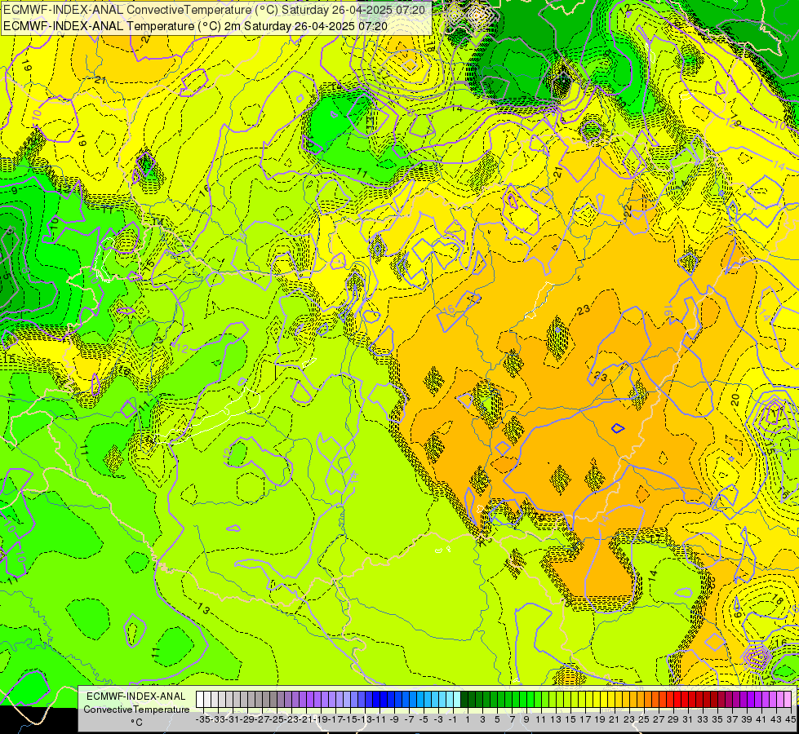Click the -35 legend tick label
Viewport: 799px width, 734px height.
(203, 720)
